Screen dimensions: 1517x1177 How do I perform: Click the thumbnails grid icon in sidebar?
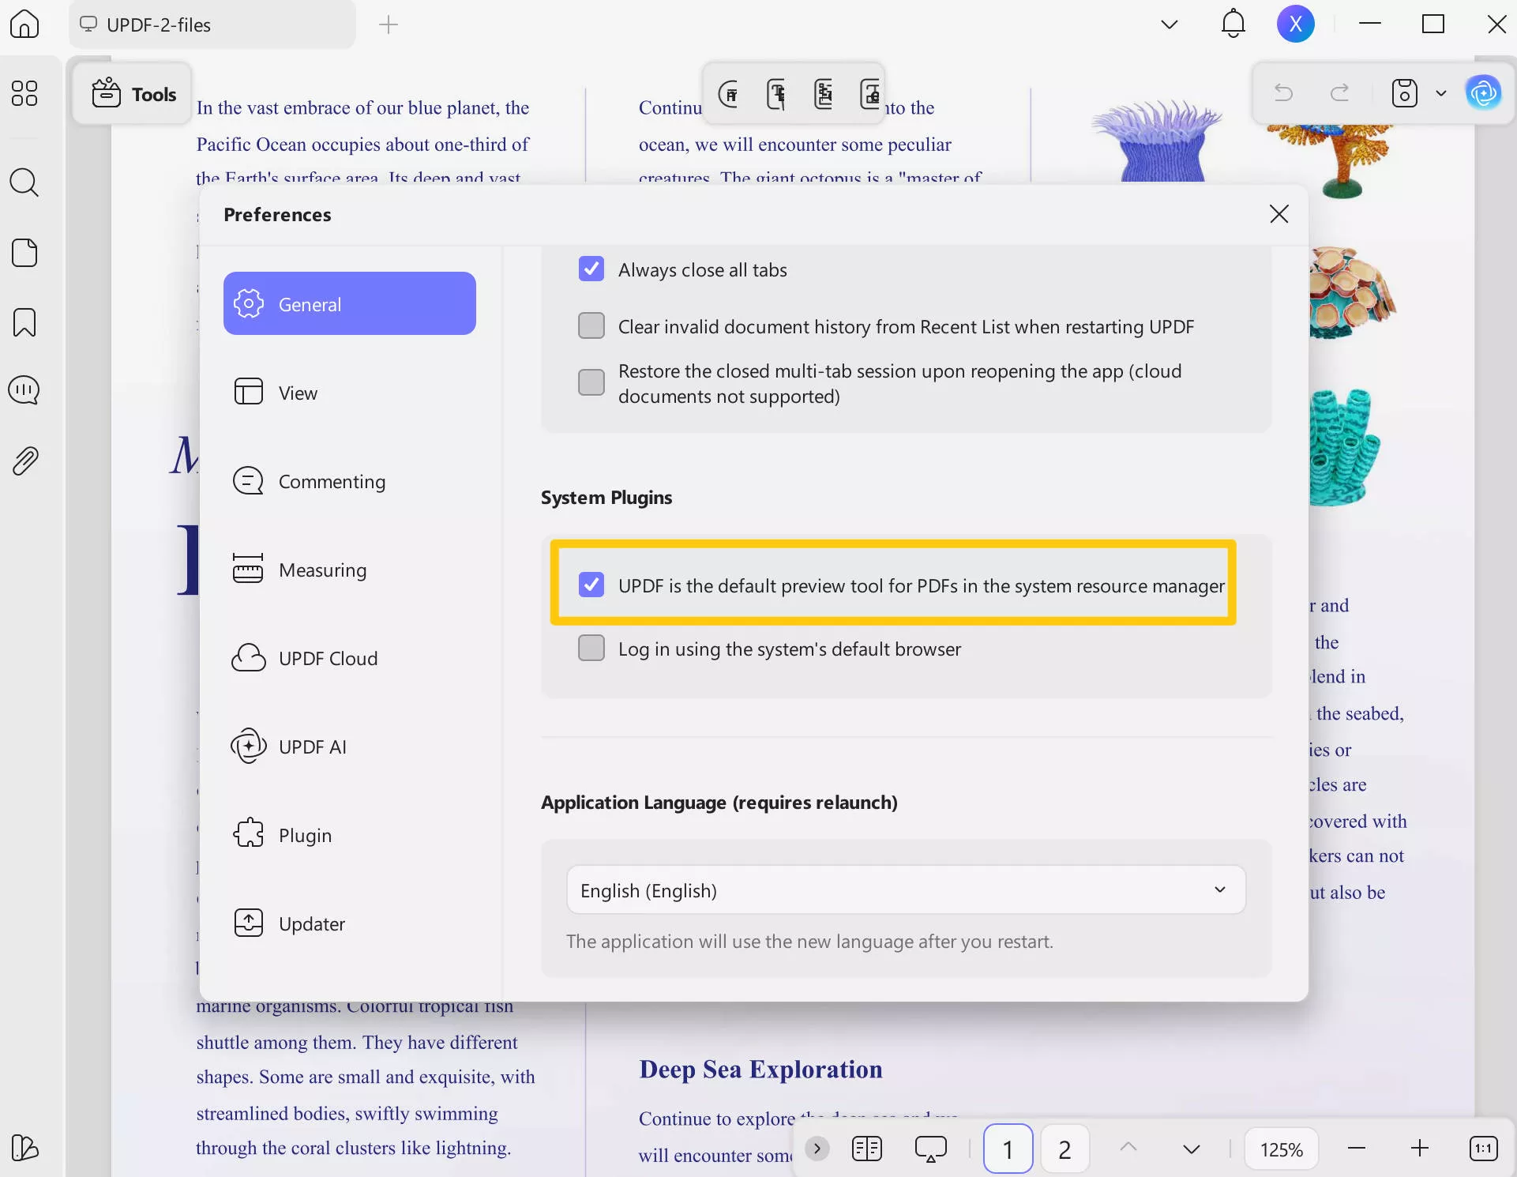(24, 93)
